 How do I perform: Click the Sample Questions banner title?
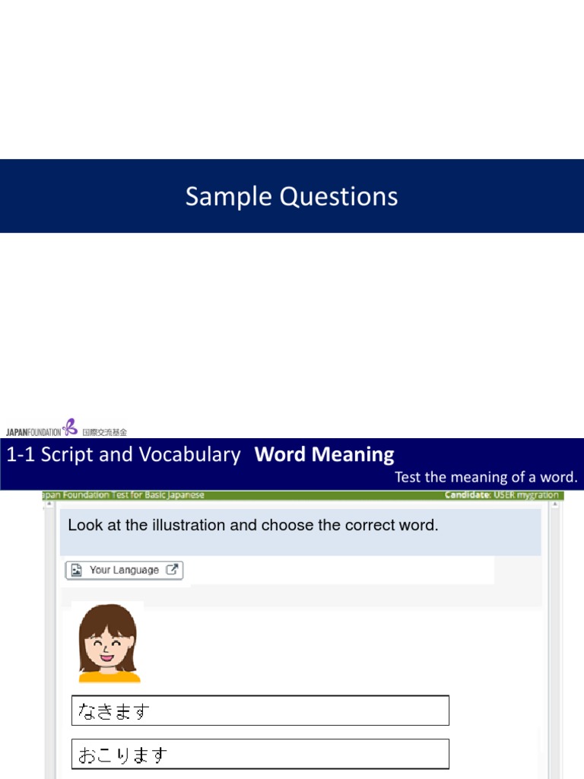291,196
